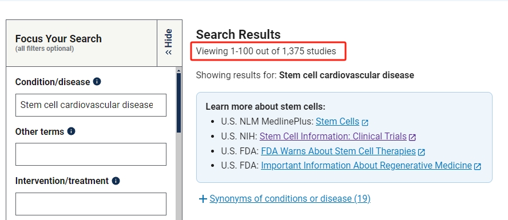Click external link icon after Regenerative Medicine link
Image resolution: width=508 pixels, height=220 pixels.
tap(477, 166)
